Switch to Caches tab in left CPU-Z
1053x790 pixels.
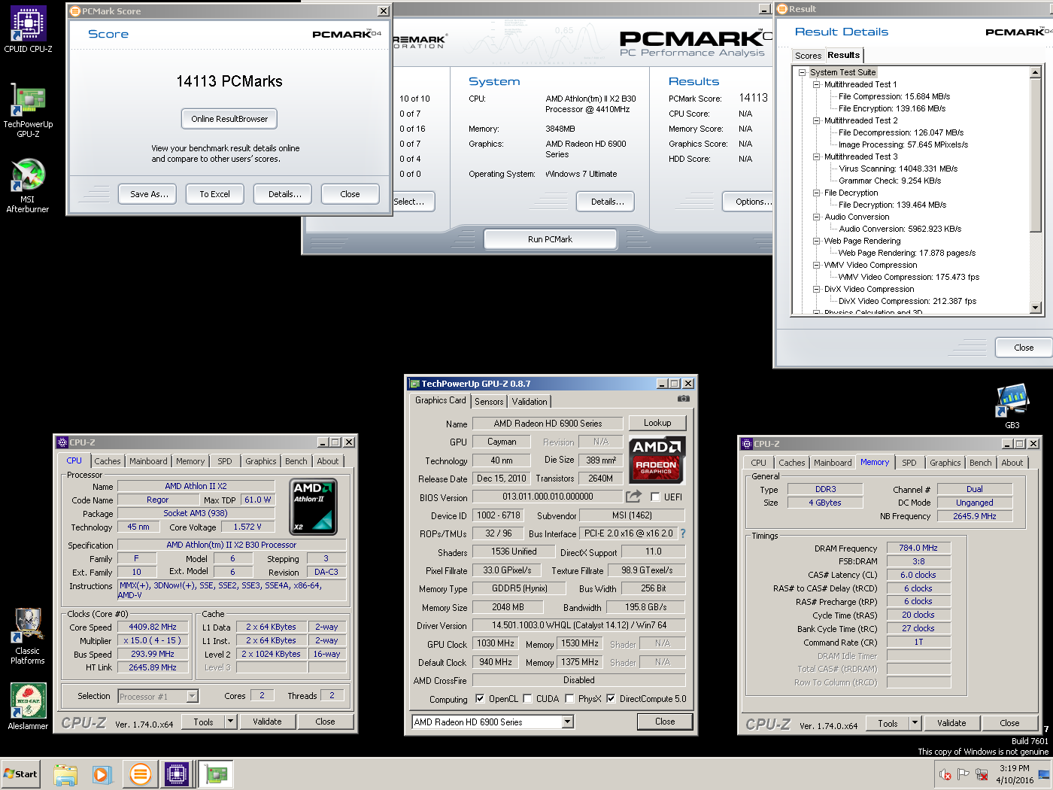click(x=108, y=461)
